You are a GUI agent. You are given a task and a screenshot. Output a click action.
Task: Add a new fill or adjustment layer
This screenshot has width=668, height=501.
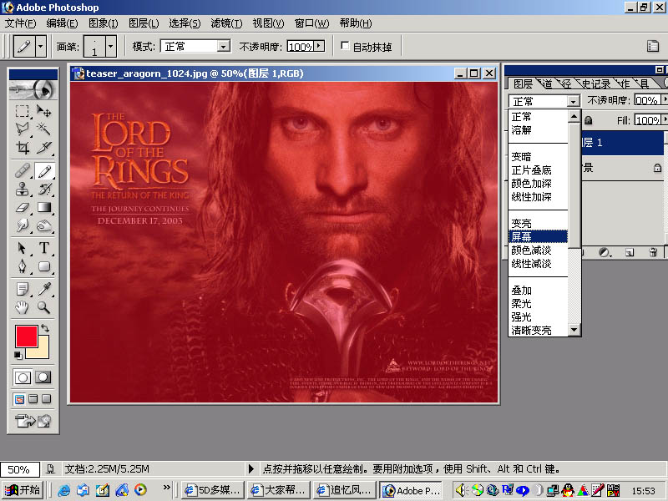tap(604, 252)
